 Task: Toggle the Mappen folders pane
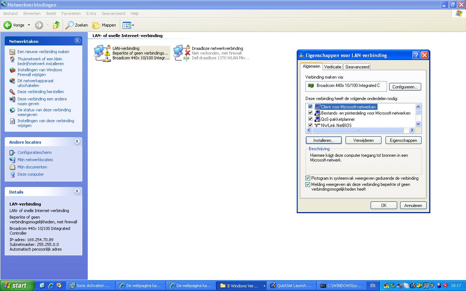(104, 25)
